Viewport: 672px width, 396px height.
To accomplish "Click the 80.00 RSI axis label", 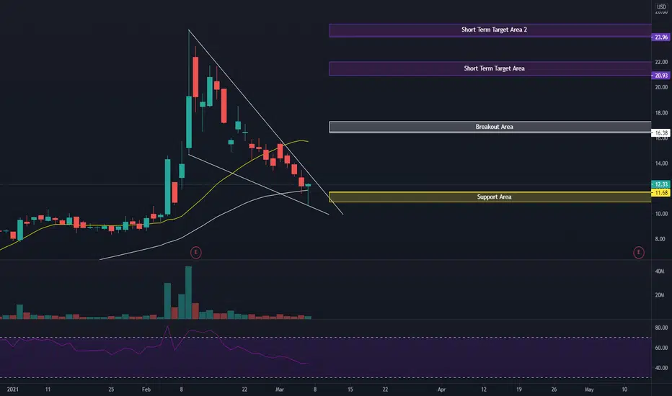I will (661, 328).
